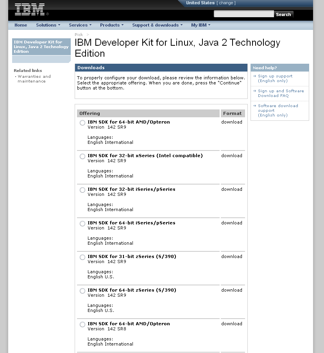Click 'download' in the 64-bit iSeries/pSeries row
The height and width of the screenshot is (353, 324).
click(x=232, y=223)
